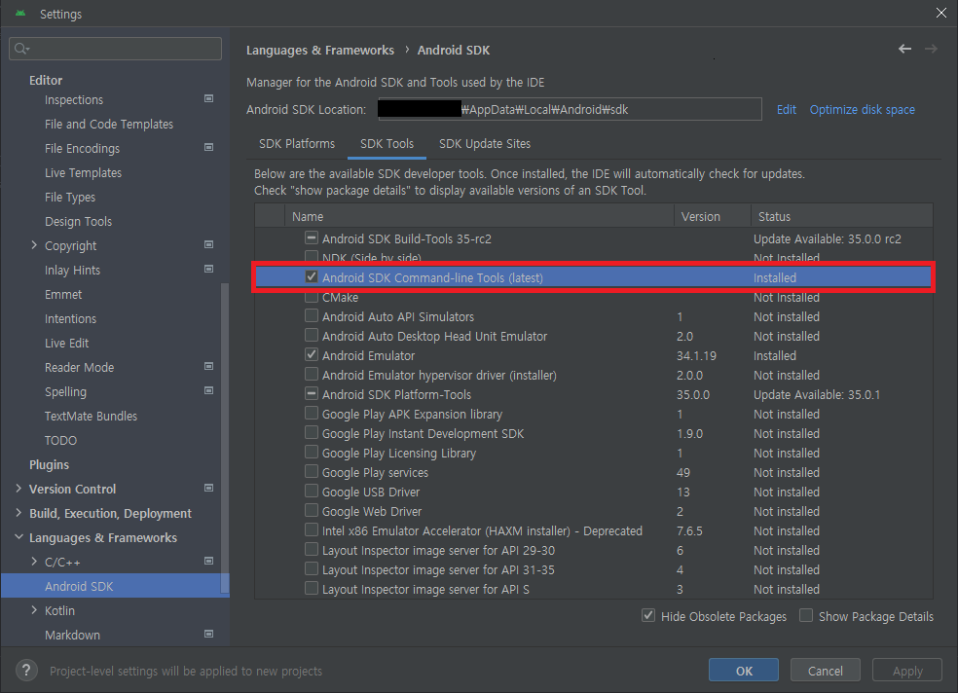
Task: Open File and Code Templates page
Action: (109, 124)
